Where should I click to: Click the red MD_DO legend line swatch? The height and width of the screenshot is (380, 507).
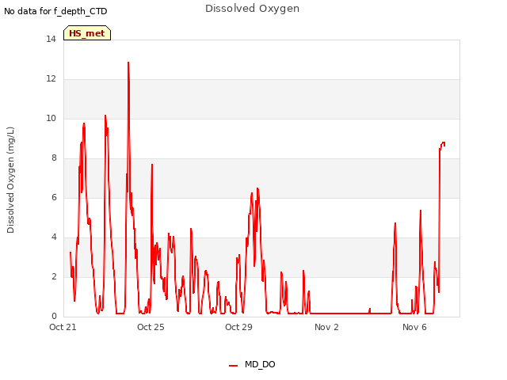[233, 366]
